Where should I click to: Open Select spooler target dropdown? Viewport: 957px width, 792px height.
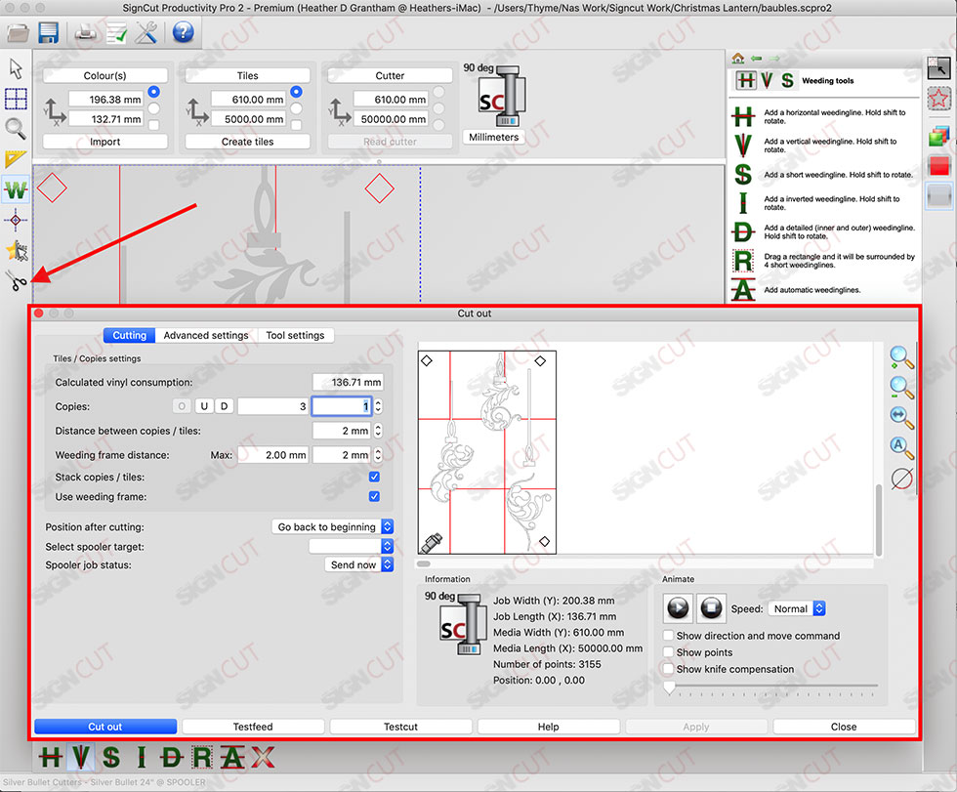(351, 546)
